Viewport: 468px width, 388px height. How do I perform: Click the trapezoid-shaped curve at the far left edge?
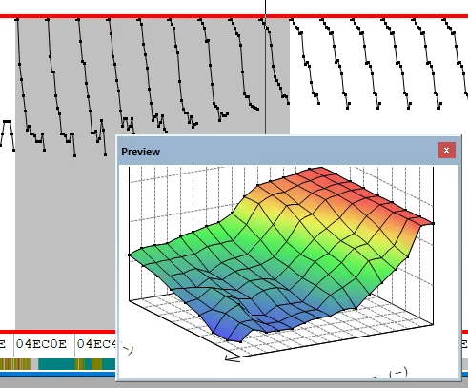(x=7, y=133)
